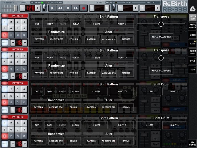This screenshot has height=148, width=197.
Task: Toggle the first synth's red Pattern light
Action: click(x=5, y=16)
